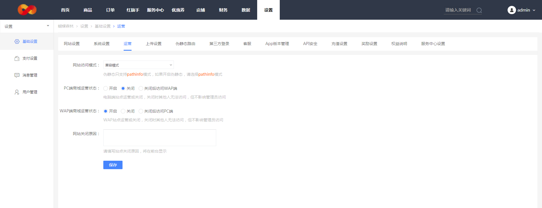542x208 pixels.
Task: Open the 红旗手 top menu
Action: pos(133,10)
